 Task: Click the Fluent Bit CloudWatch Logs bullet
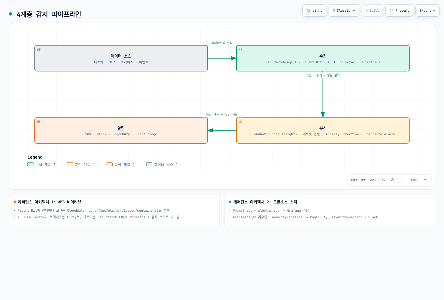pyautogui.click(x=94, y=211)
